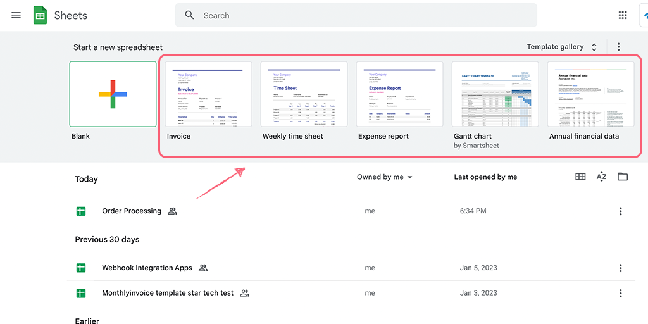Screen dimensions: 648x324
Task: Click owner 'me' in Webhook Integration row
Action: (x=370, y=268)
